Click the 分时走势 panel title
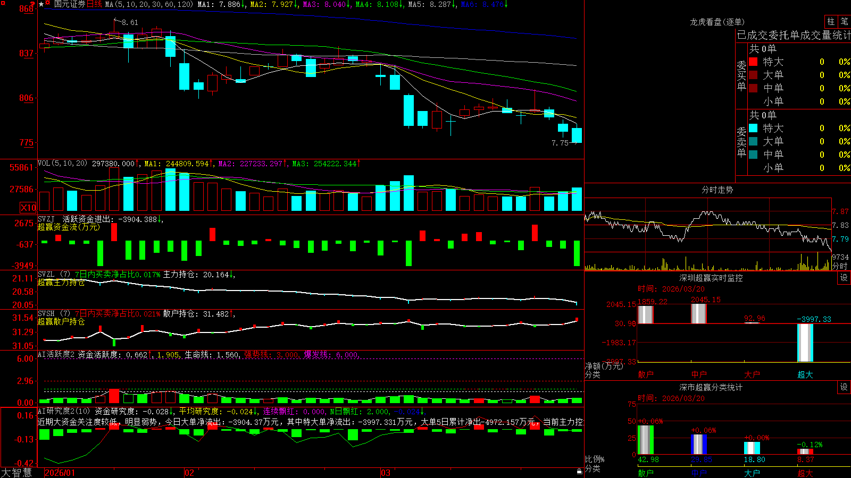Screen dimensions: 851x478 pyautogui.click(x=717, y=190)
